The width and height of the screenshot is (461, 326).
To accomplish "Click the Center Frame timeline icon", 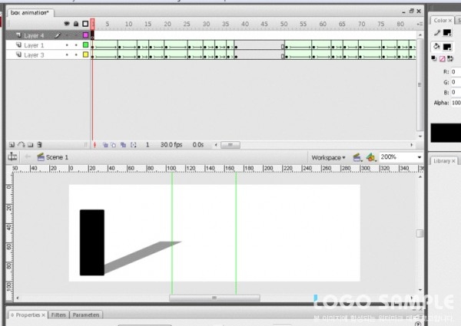I will coord(95,144).
